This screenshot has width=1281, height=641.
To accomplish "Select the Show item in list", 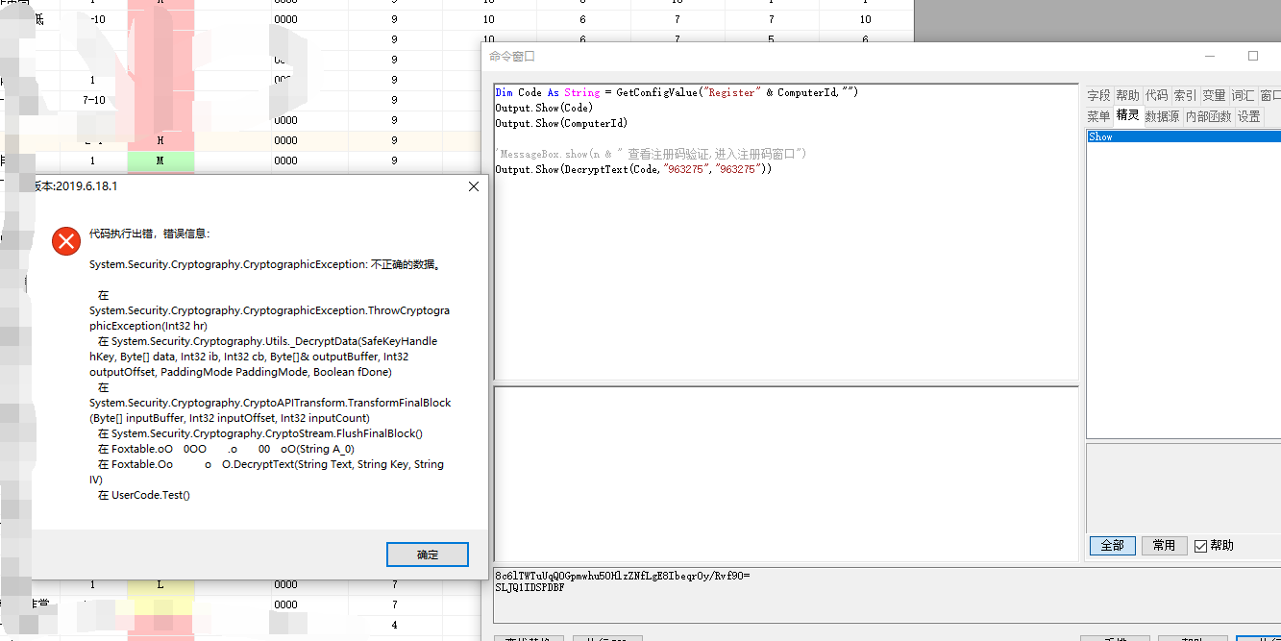I will coord(1101,137).
